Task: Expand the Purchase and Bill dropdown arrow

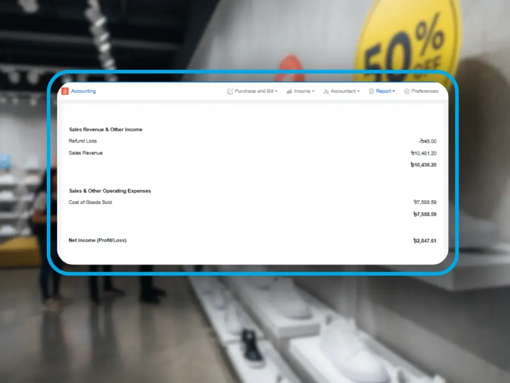Action: tap(276, 92)
